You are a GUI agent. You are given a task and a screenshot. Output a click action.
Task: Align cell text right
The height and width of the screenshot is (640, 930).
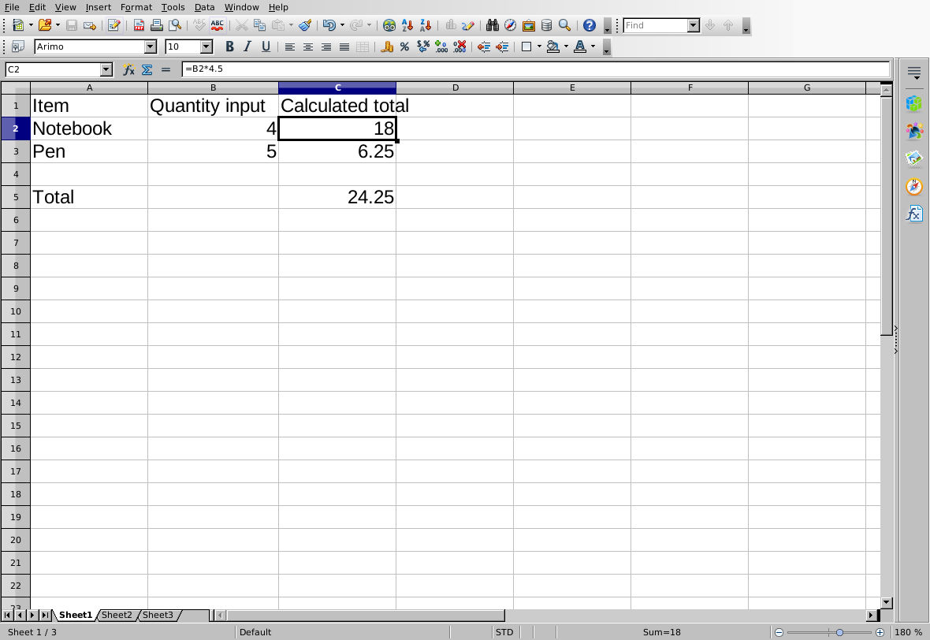(x=325, y=47)
